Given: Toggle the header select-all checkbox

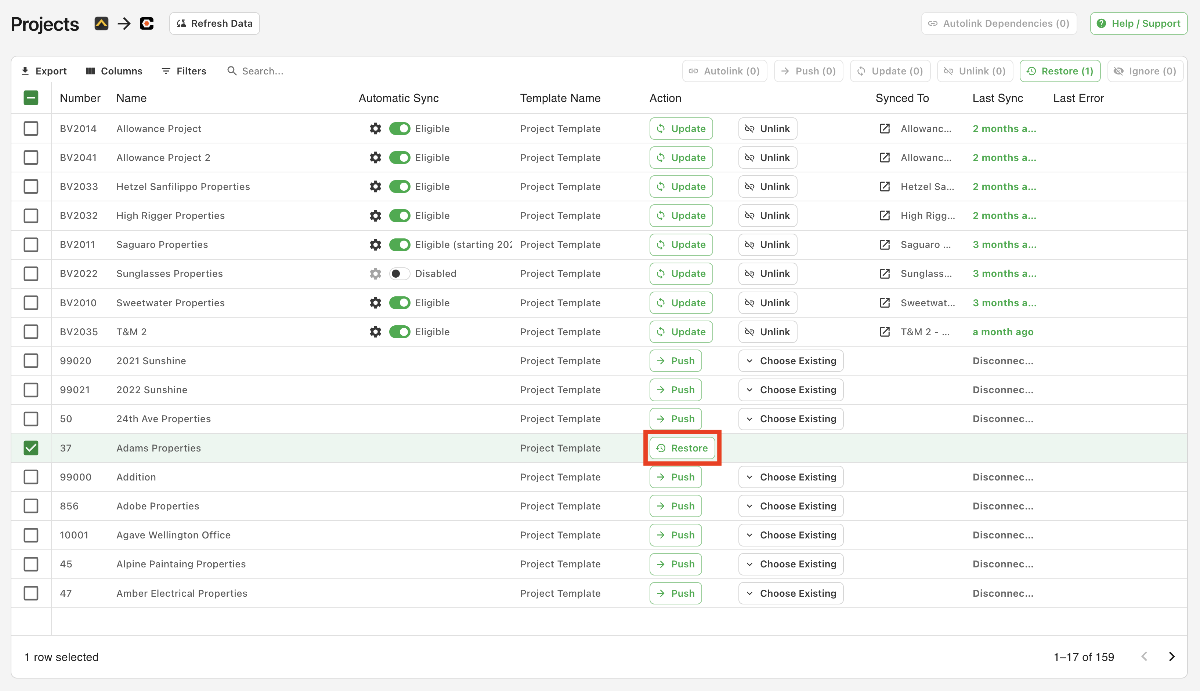Looking at the screenshot, I should coord(31,98).
